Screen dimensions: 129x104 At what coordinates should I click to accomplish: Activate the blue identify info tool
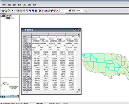pyautogui.click(x=40, y=11)
